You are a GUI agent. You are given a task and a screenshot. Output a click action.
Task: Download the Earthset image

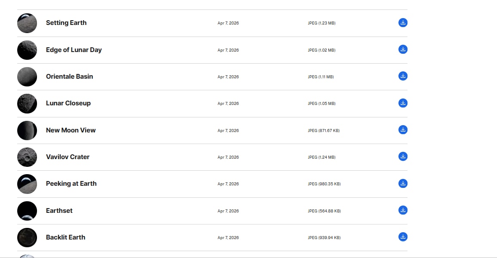point(403,210)
